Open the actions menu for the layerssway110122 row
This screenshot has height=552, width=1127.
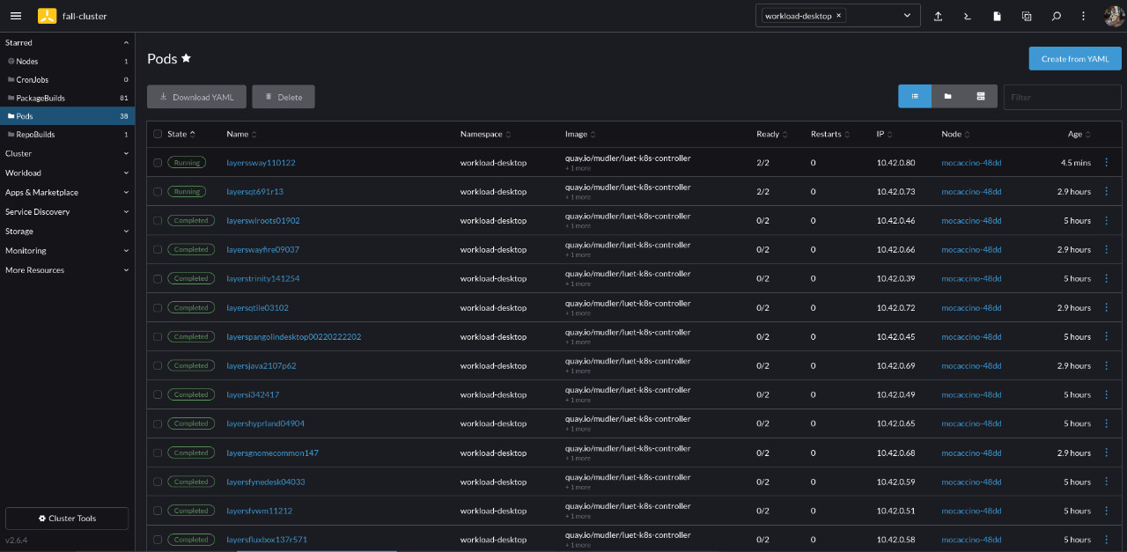[x=1107, y=163]
